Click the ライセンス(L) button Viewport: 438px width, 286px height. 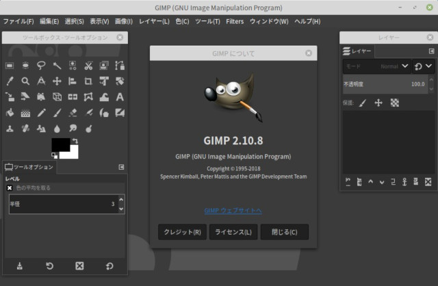[233, 232]
